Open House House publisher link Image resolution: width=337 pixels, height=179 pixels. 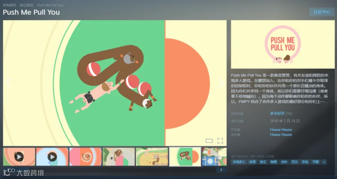[281, 134]
